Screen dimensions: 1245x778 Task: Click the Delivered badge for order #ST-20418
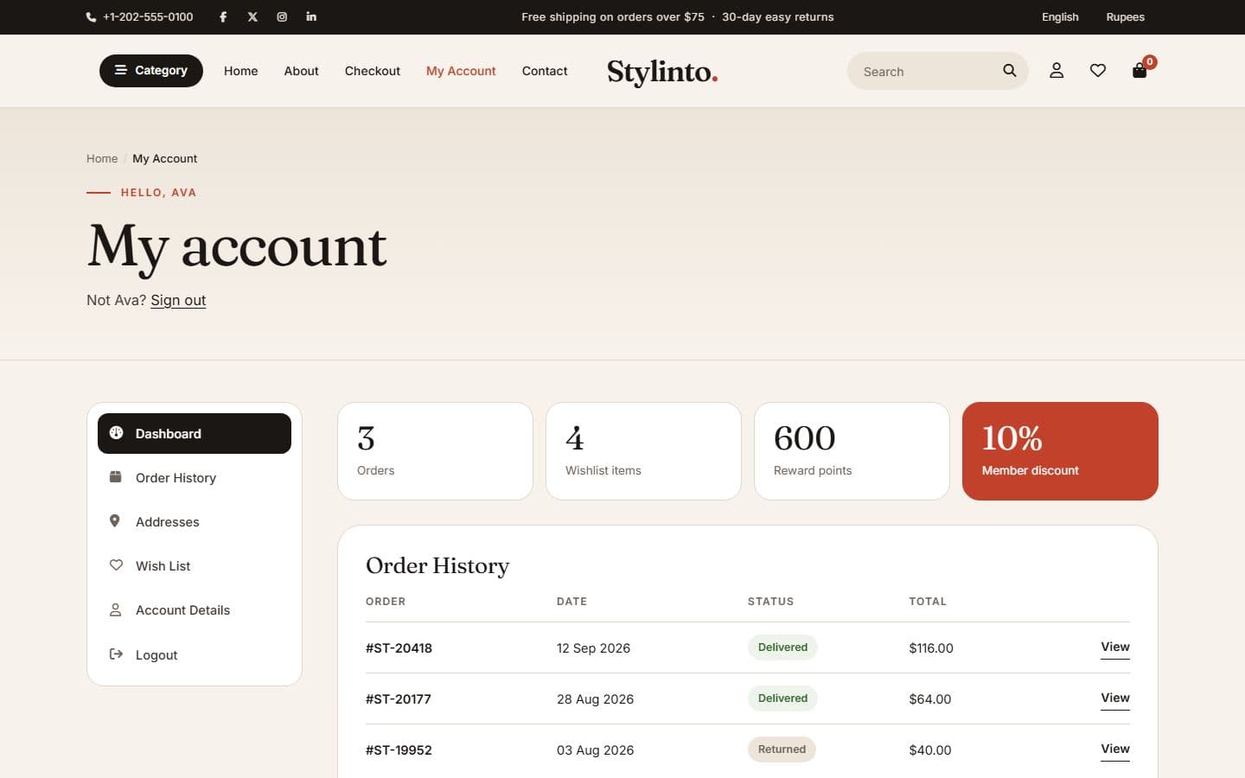click(x=782, y=647)
